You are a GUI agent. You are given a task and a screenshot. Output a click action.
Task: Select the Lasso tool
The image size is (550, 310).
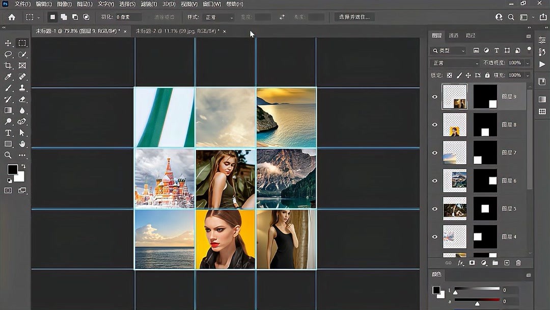[8, 55]
